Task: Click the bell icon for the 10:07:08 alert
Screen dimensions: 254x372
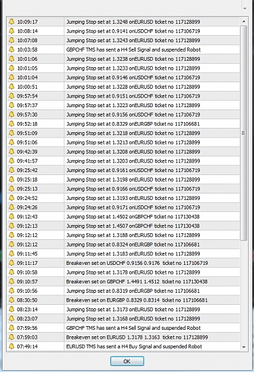Action: 11,40
